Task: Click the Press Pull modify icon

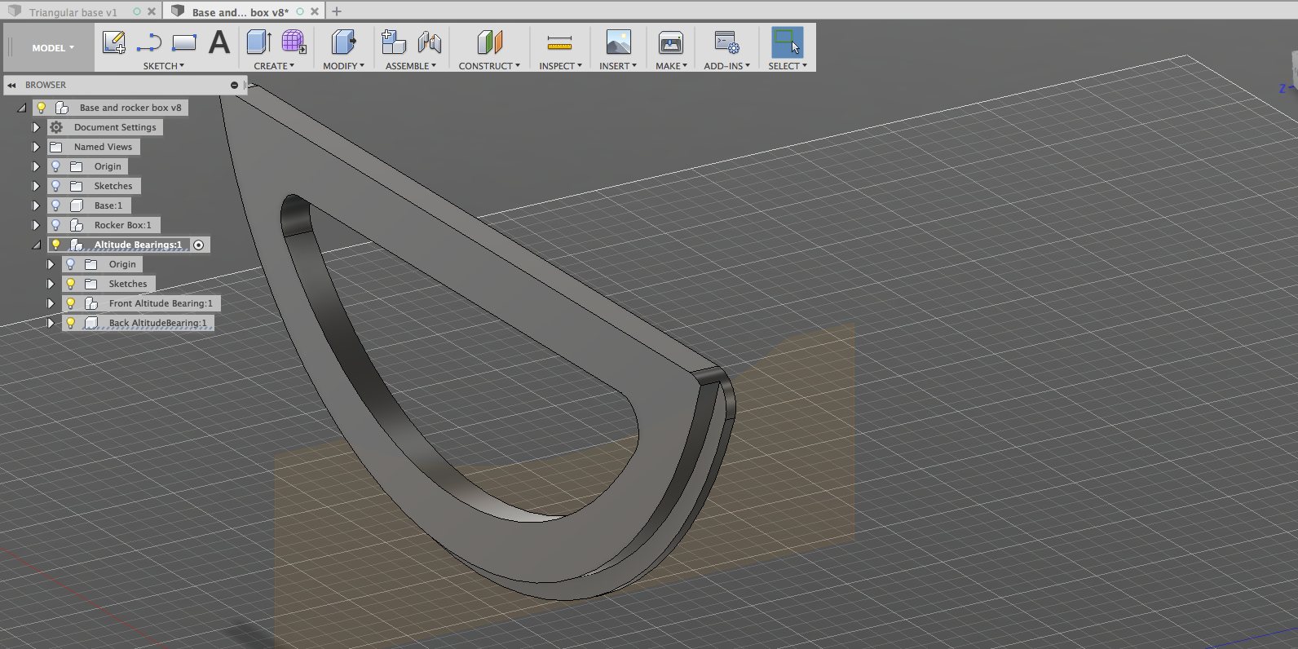Action: [x=343, y=42]
